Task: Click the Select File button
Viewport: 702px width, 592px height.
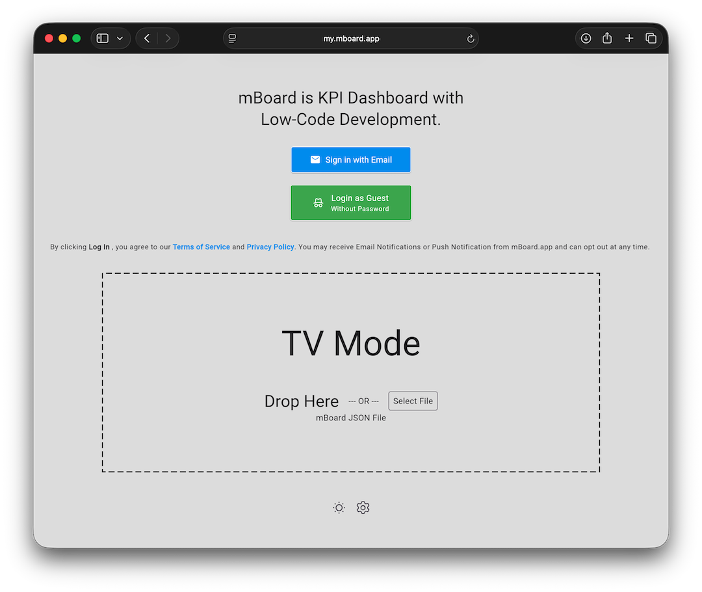Action: point(413,401)
